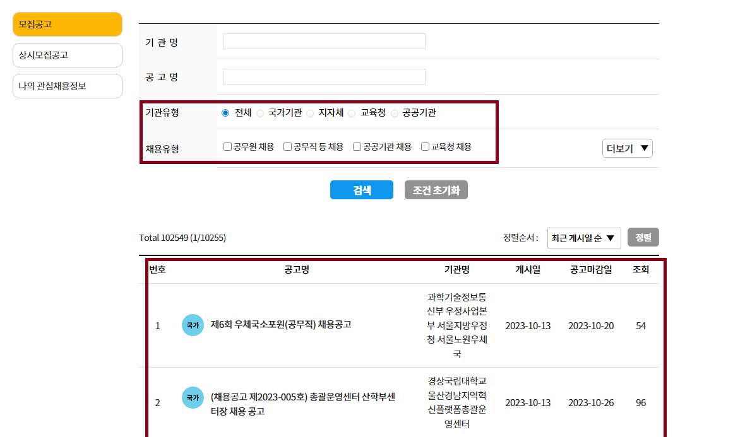Select the 국가기관 radio button
745x437 pixels.
[x=259, y=113]
